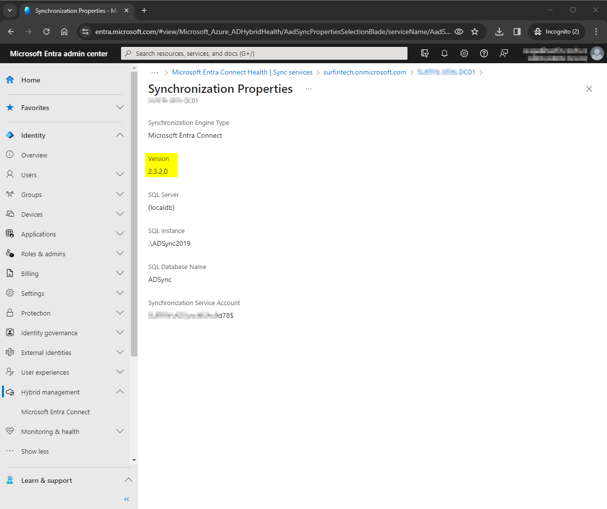The width and height of the screenshot is (607, 509).
Task: Open Chrome downloads icon
Action: click(499, 32)
